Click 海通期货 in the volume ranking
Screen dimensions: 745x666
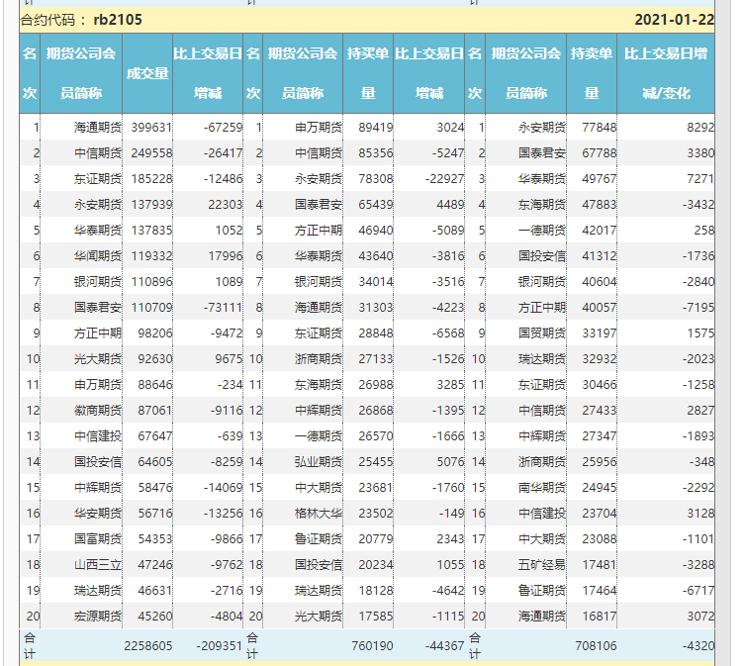click(98, 128)
